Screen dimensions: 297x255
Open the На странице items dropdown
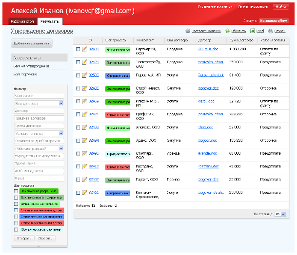[x=280, y=214]
